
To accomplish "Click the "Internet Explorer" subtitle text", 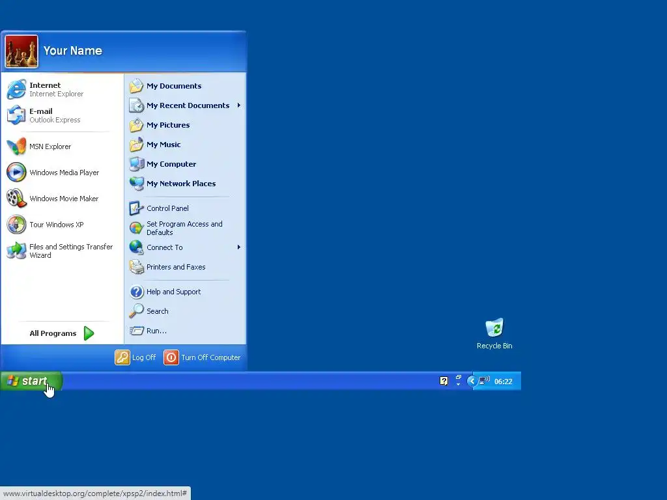I will click(x=56, y=94).
